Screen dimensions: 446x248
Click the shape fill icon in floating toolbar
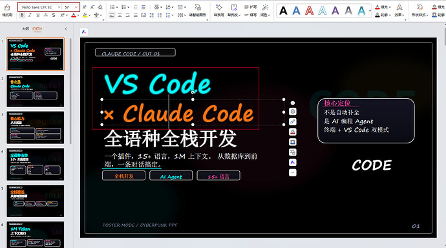293,132
